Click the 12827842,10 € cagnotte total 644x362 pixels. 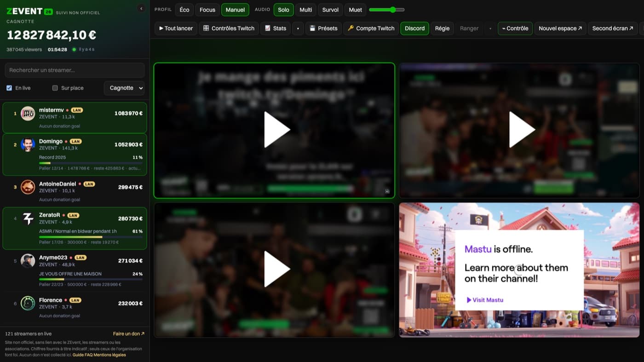(52, 35)
